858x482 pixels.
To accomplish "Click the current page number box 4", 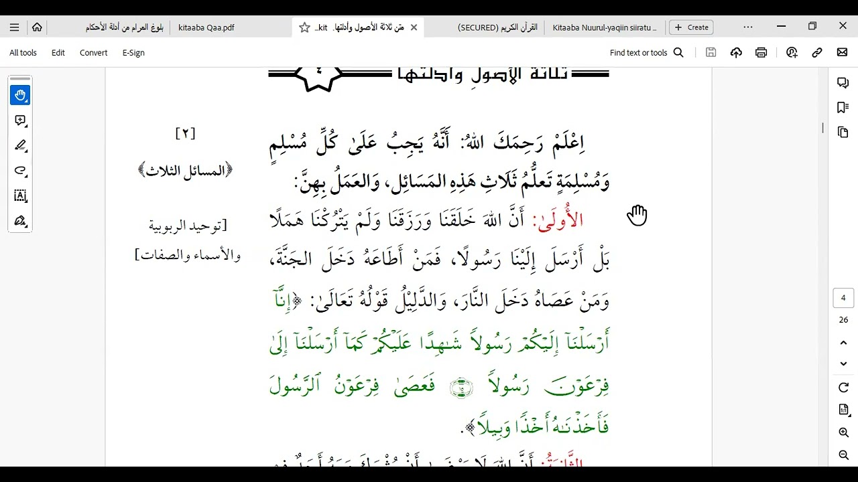I will click(x=843, y=298).
